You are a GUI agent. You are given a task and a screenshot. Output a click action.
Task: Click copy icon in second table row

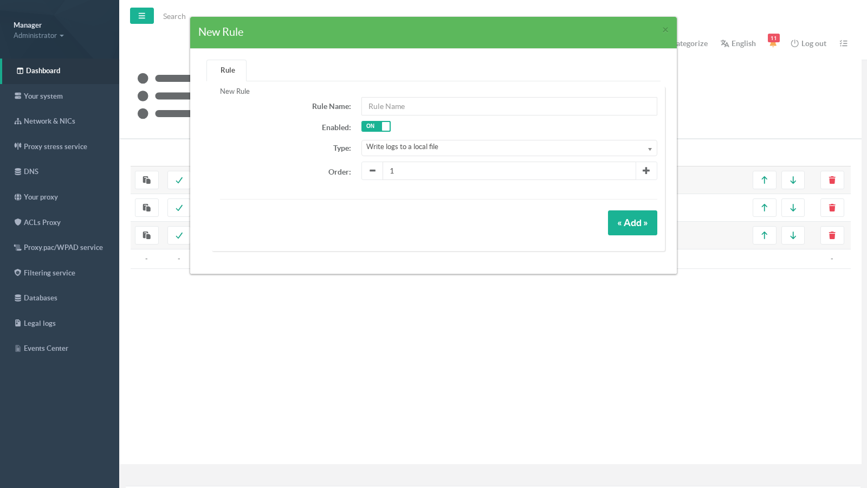(147, 208)
